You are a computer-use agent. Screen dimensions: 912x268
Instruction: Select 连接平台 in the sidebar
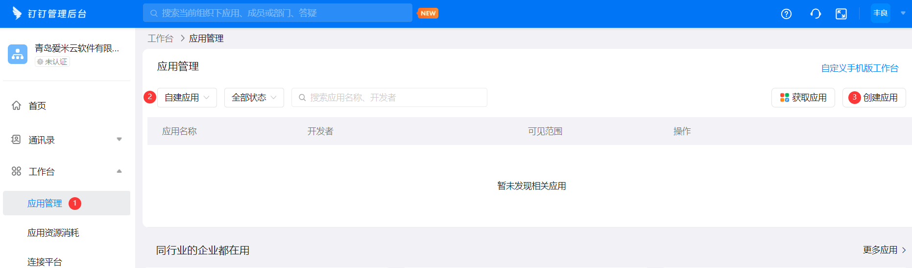(x=45, y=262)
